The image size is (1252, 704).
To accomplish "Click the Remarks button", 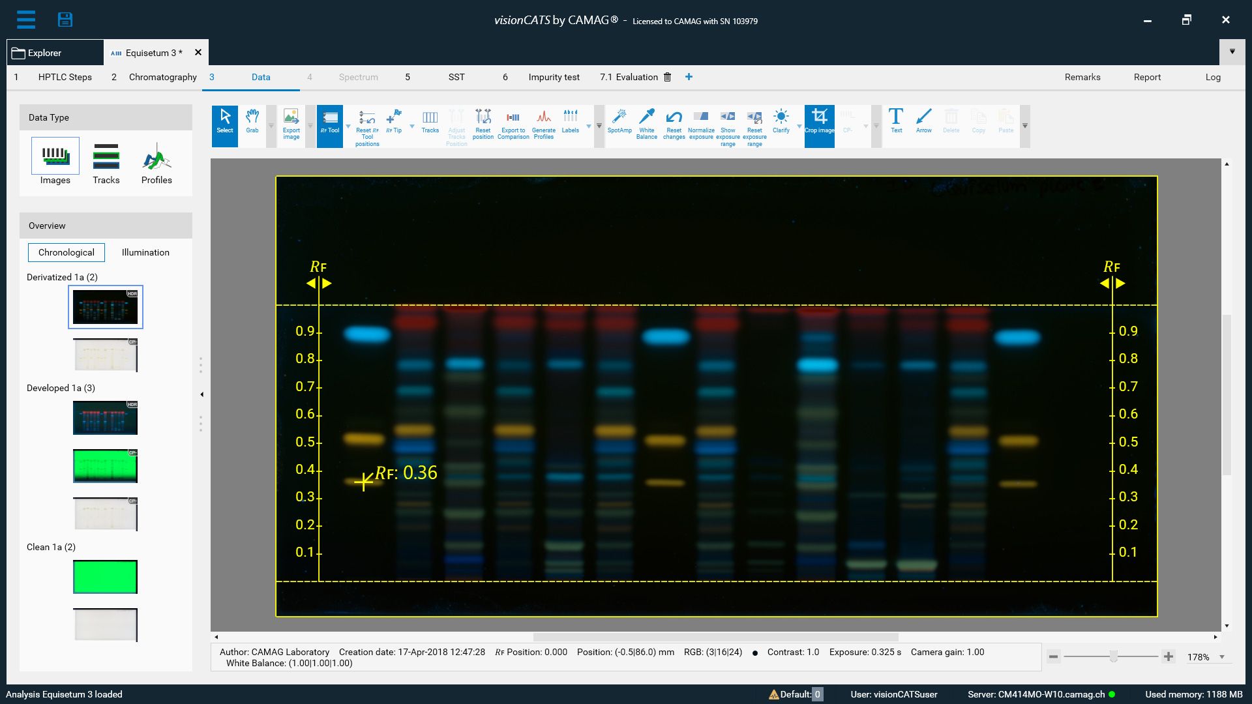I will click(x=1081, y=76).
